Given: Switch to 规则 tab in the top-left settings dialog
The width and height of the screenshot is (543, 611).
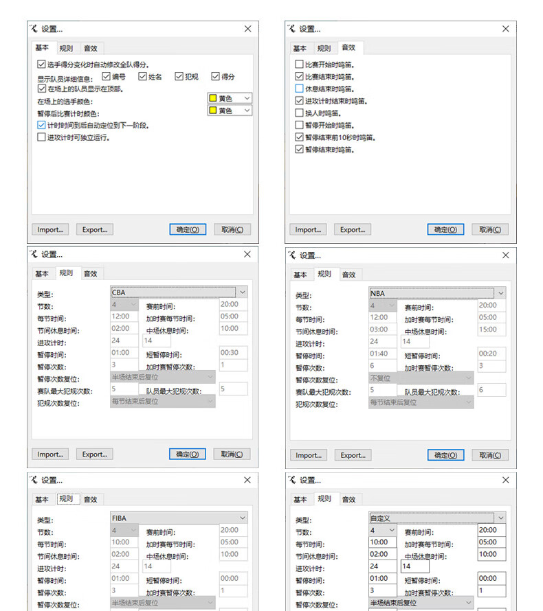Looking at the screenshot, I should (66, 48).
